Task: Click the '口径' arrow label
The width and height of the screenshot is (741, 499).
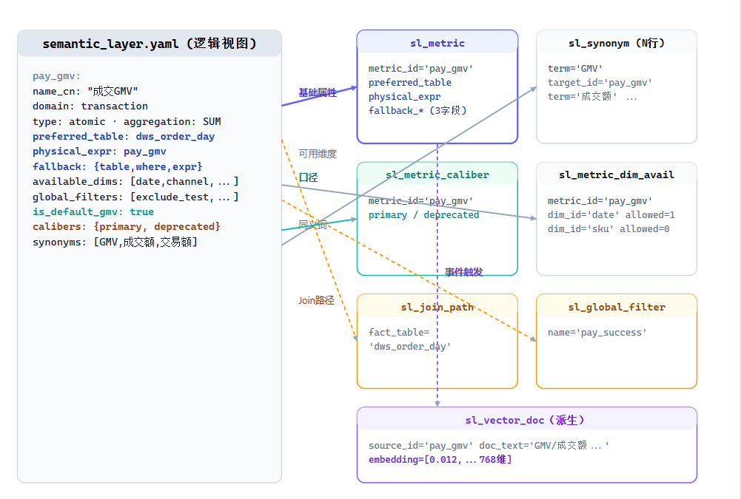Action: [308, 177]
